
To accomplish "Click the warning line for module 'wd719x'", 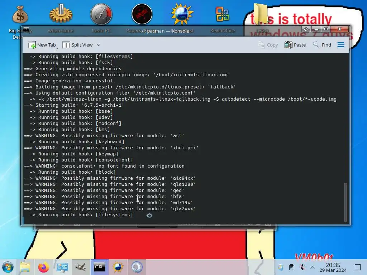I will [x=108, y=203].
